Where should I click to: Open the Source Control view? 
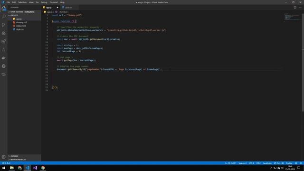point(4,25)
